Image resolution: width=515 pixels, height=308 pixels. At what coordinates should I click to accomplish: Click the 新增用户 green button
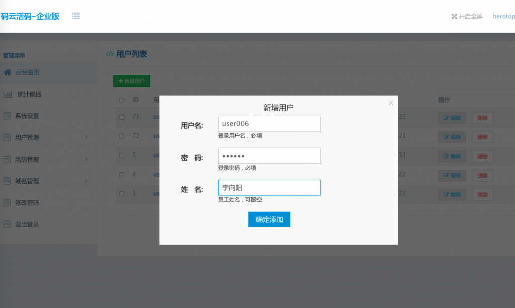point(132,81)
